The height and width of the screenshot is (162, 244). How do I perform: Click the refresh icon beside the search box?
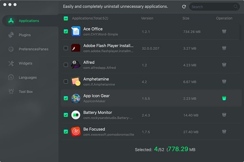(x=184, y=7)
